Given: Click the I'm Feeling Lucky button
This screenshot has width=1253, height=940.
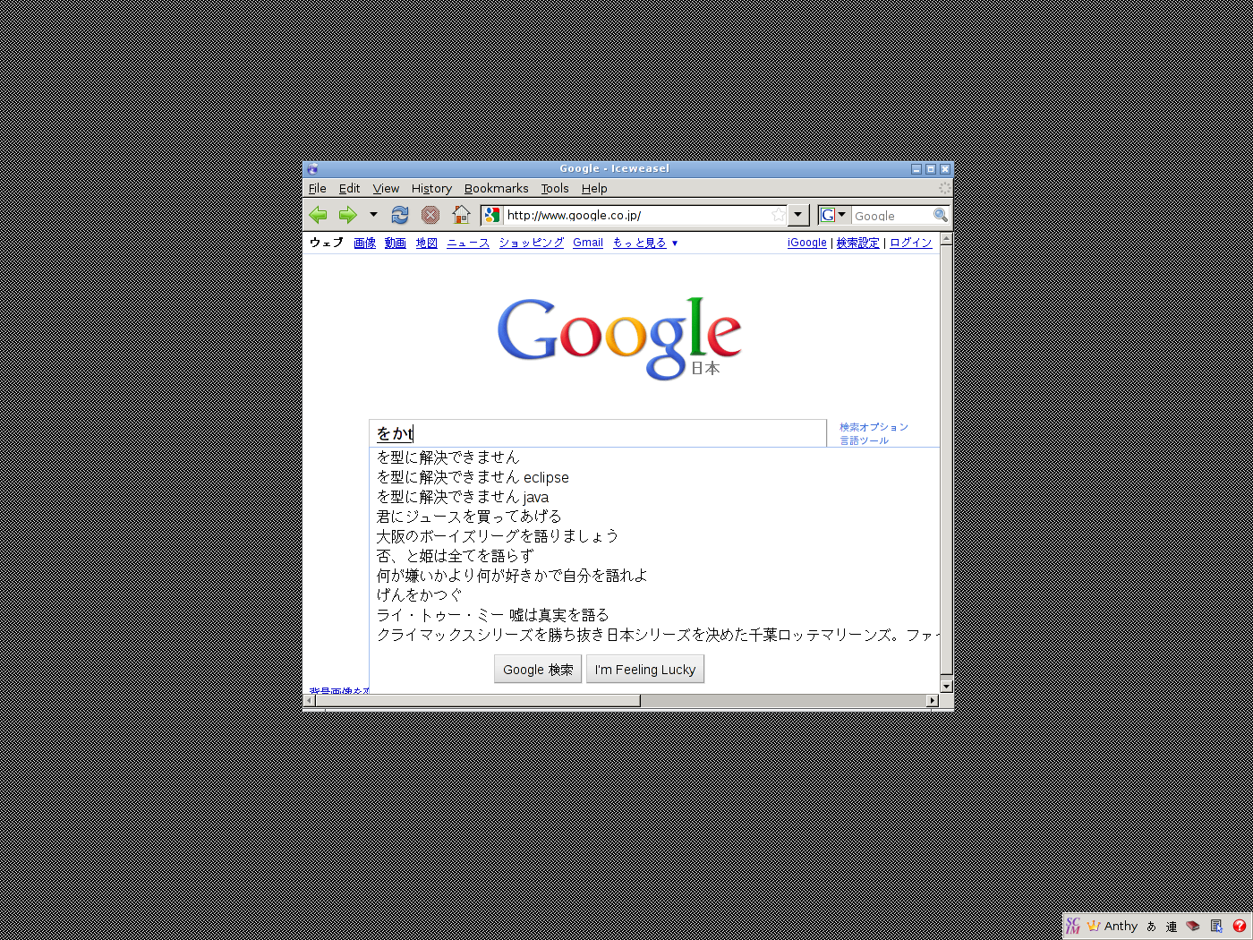Looking at the screenshot, I should (x=645, y=670).
